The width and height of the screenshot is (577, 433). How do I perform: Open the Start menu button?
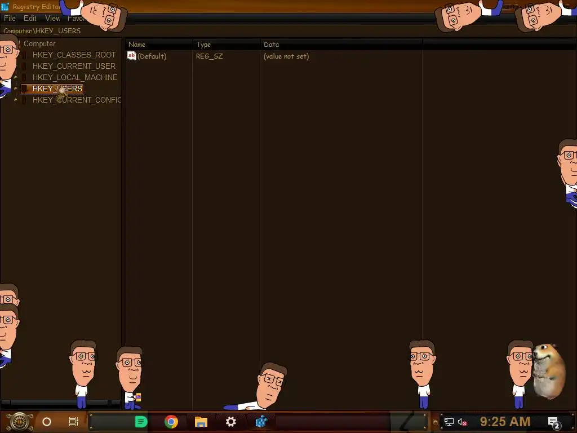[20, 422]
